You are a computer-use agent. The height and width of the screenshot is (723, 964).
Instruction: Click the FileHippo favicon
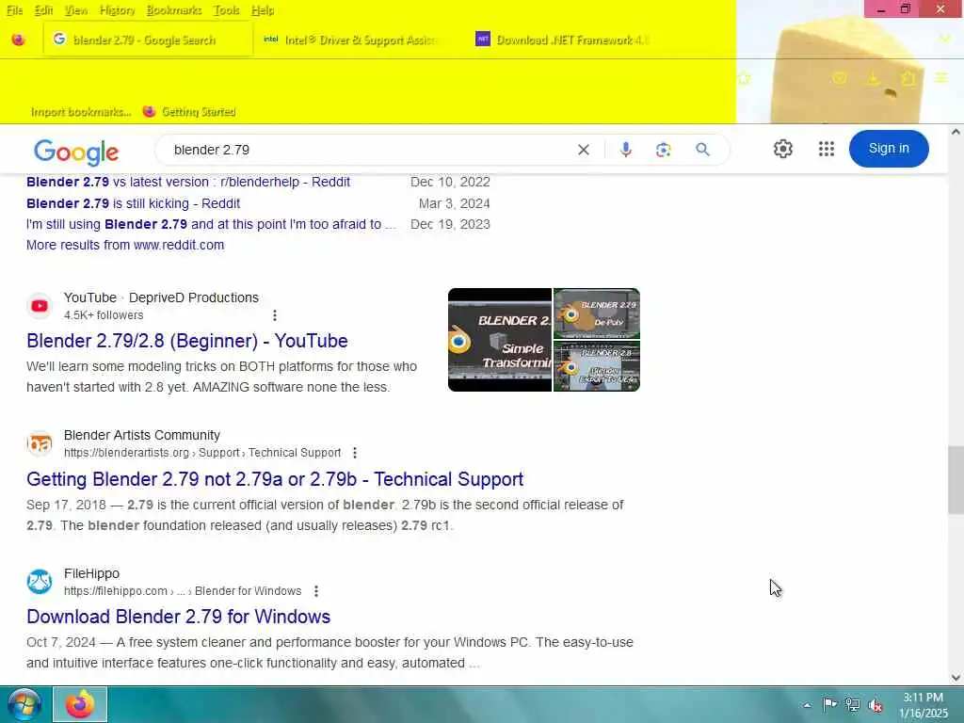coord(40,582)
